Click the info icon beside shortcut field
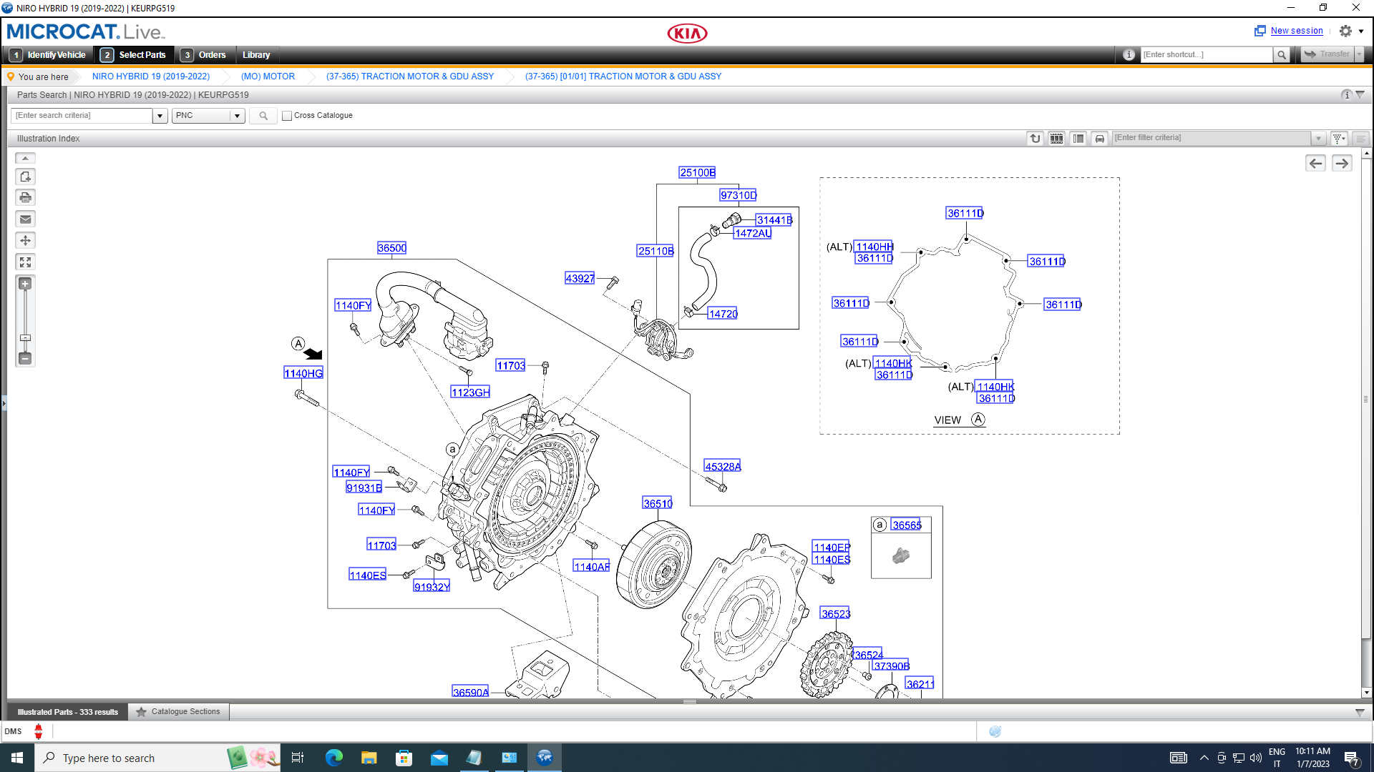Viewport: 1374px width, 772px height. 1129,54
